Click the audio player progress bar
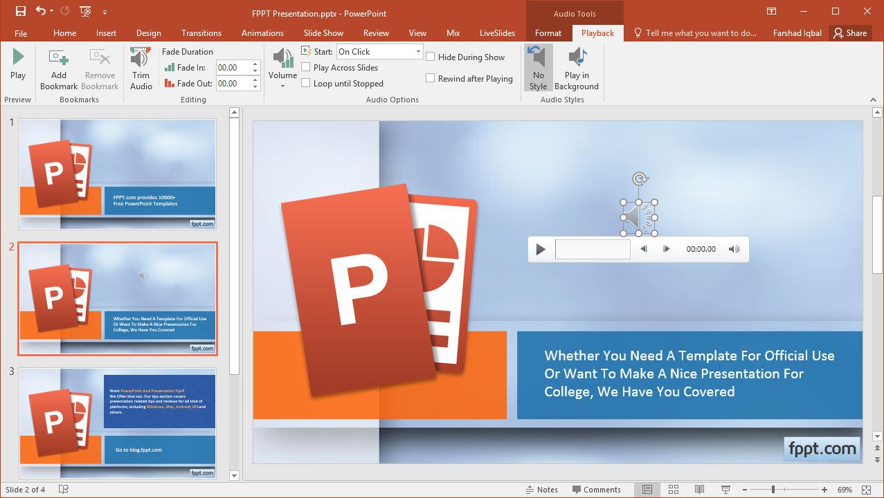 click(593, 249)
